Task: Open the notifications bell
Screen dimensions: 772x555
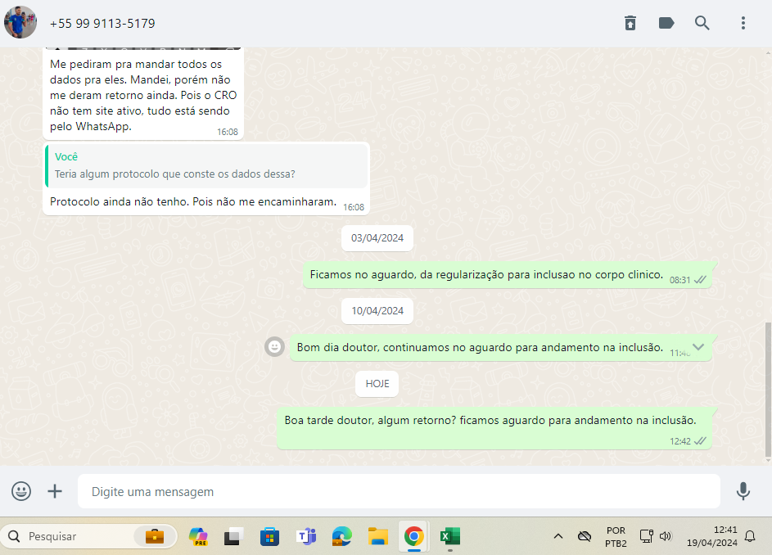Action: [750, 536]
